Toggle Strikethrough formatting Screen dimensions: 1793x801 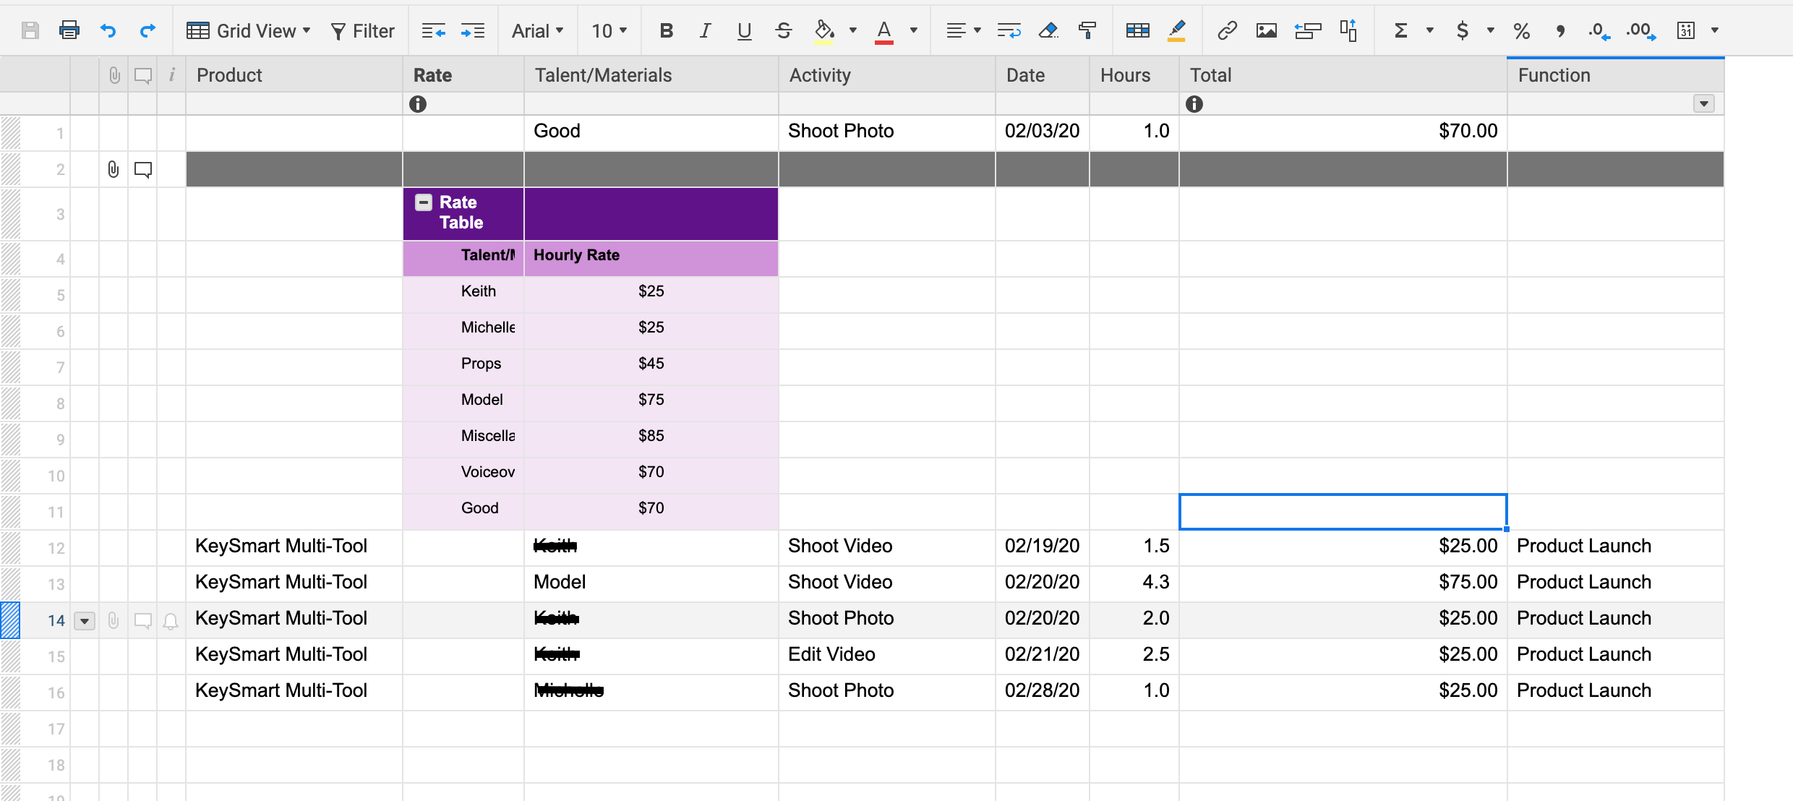(784, 30)
